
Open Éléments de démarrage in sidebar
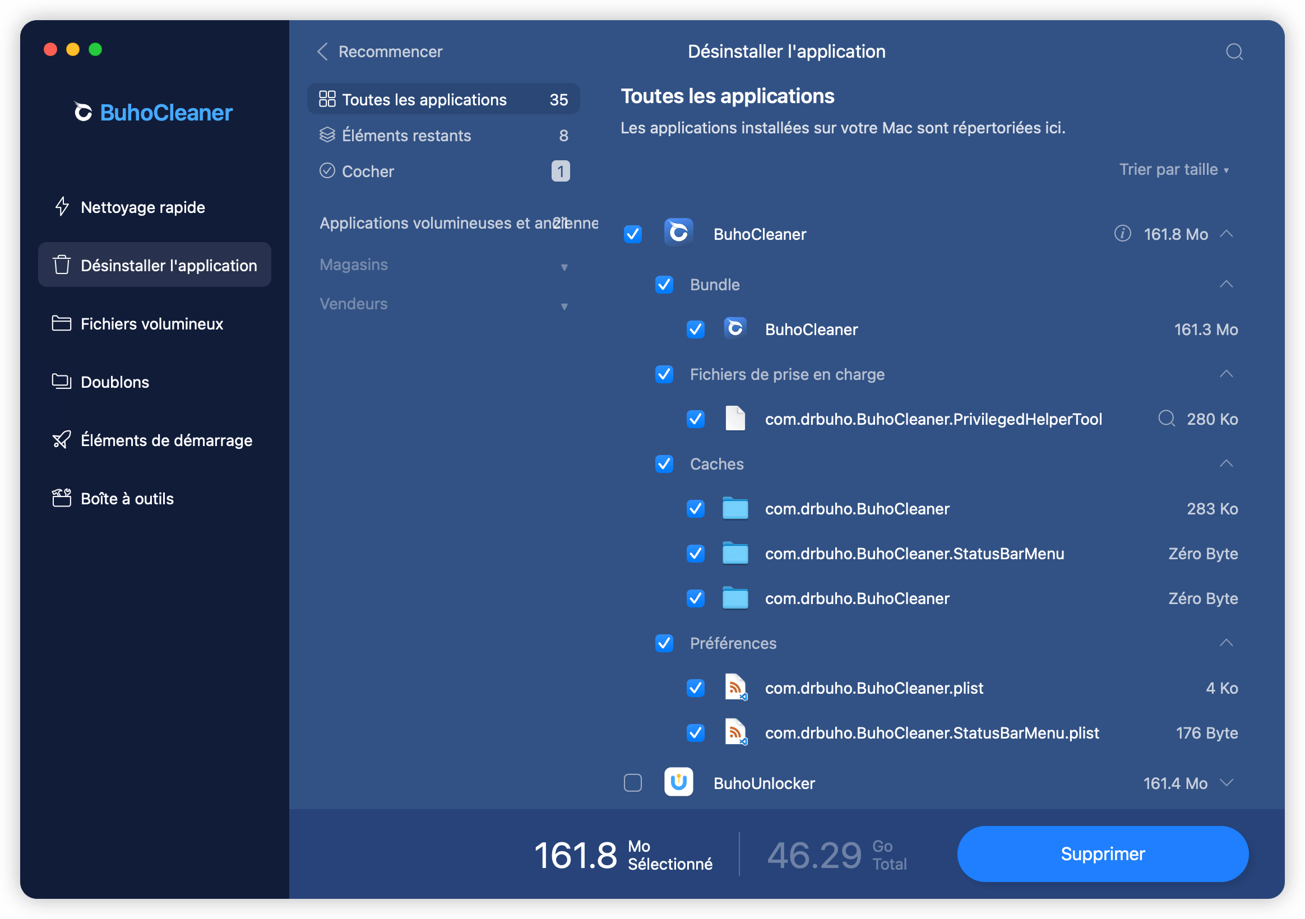(154, 440)
